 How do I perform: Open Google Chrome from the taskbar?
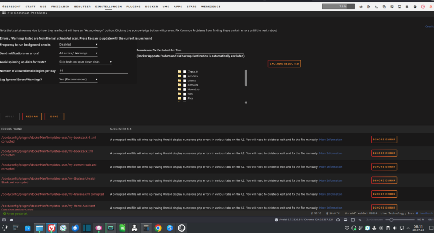click(158, 228)
